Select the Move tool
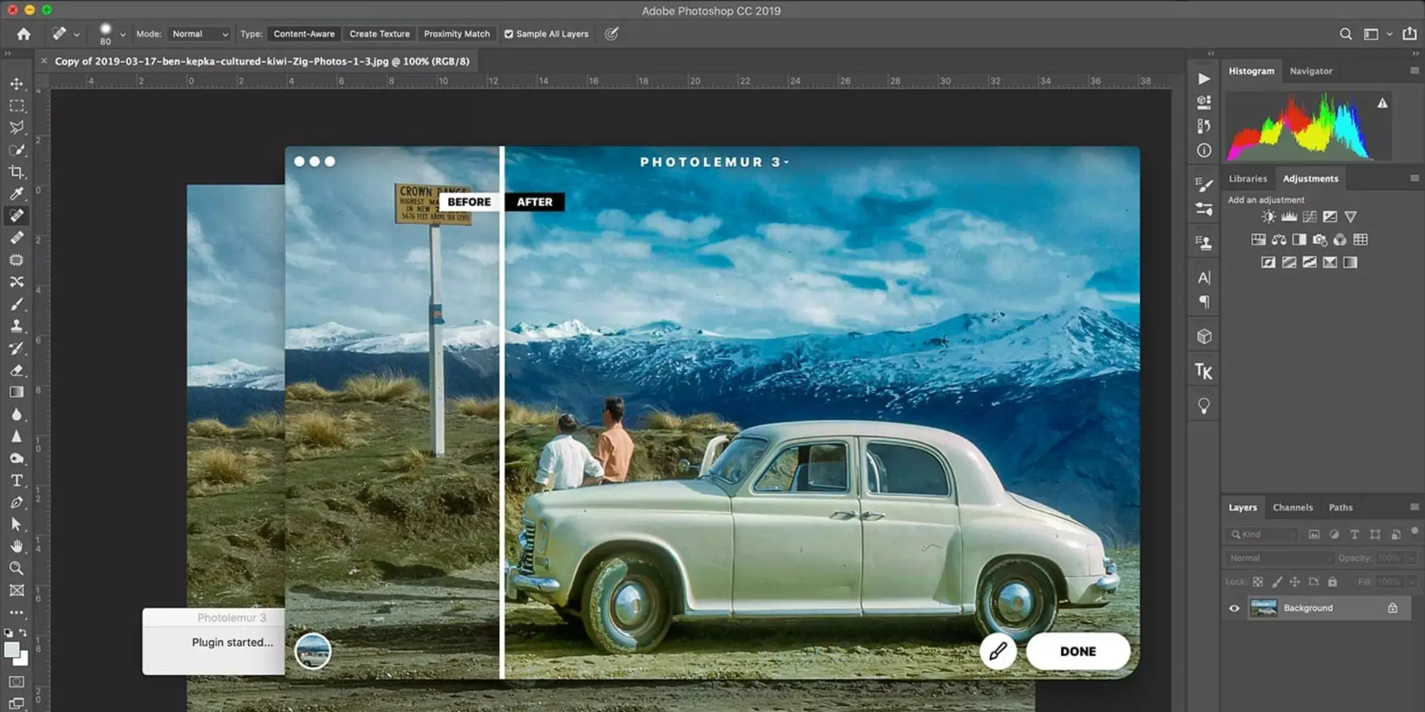Image resolution: width=1425 pixels, height=712 pixels. (x=17, y=84)
